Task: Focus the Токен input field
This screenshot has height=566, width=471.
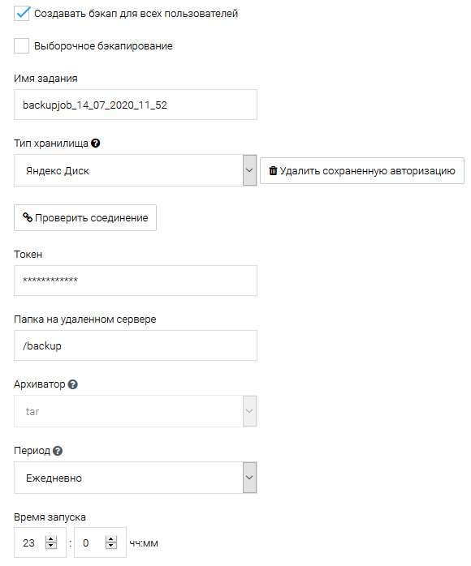Action: pyautogui.click(x=136, y=281)
